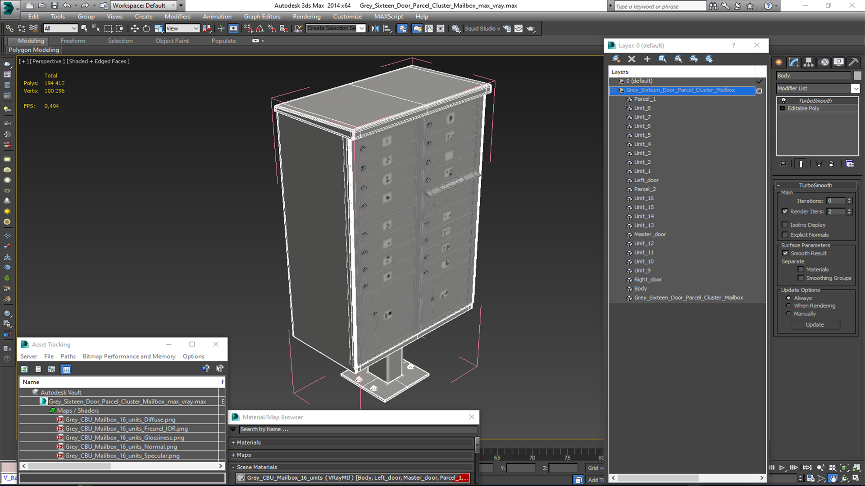Open the Display command panel tab
Viewport: 865px width, 486px height.
coord(838,62)
